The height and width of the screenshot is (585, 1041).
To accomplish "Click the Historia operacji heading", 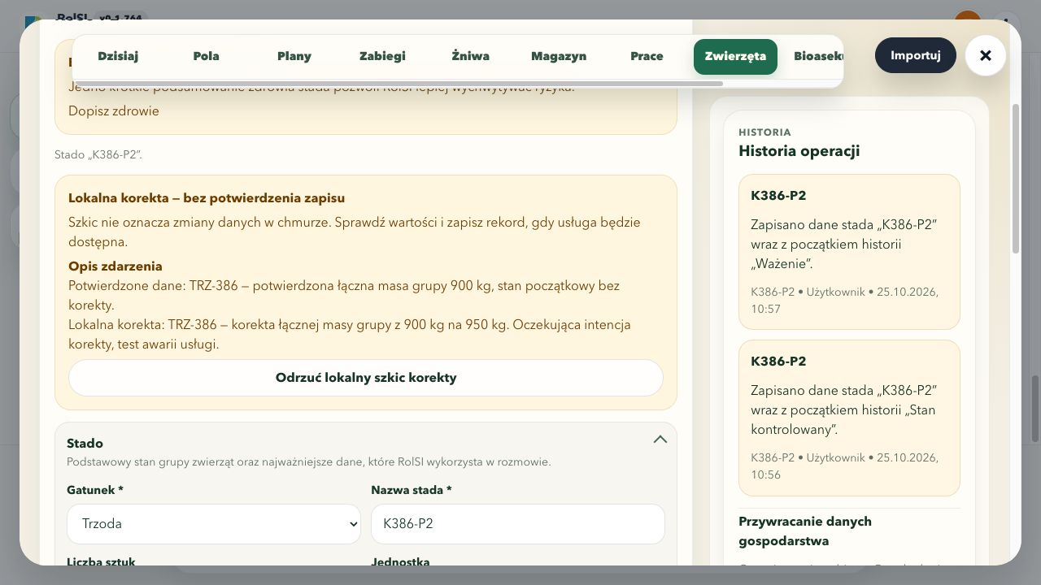I will 799,151.
